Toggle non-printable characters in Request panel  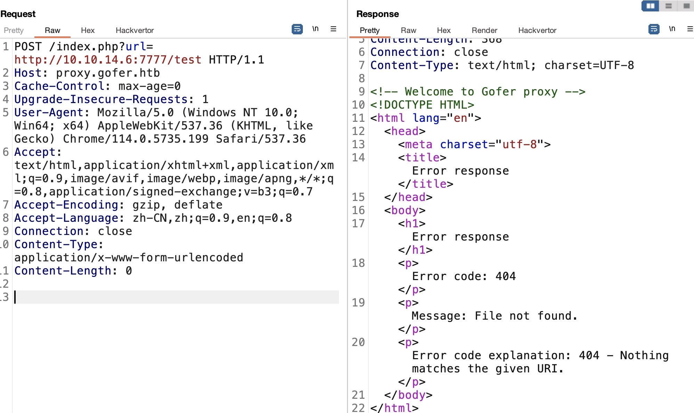tap(315, 29)
